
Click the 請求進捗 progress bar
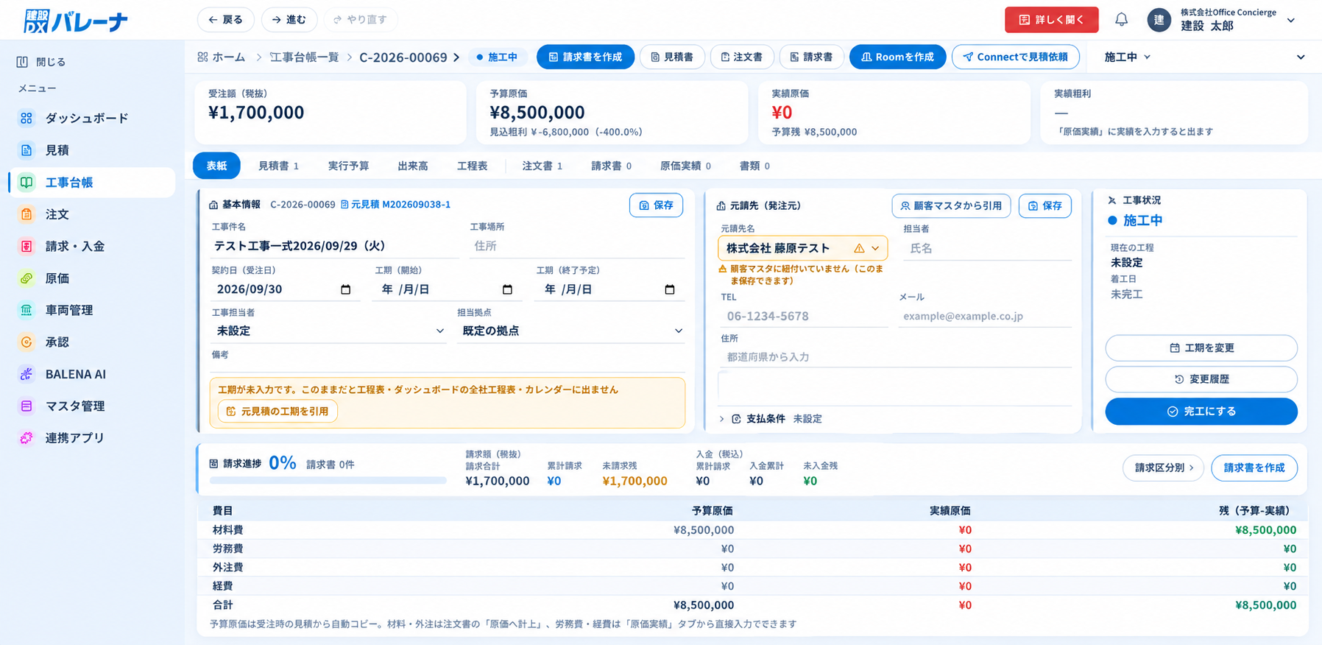coord(328,481)
